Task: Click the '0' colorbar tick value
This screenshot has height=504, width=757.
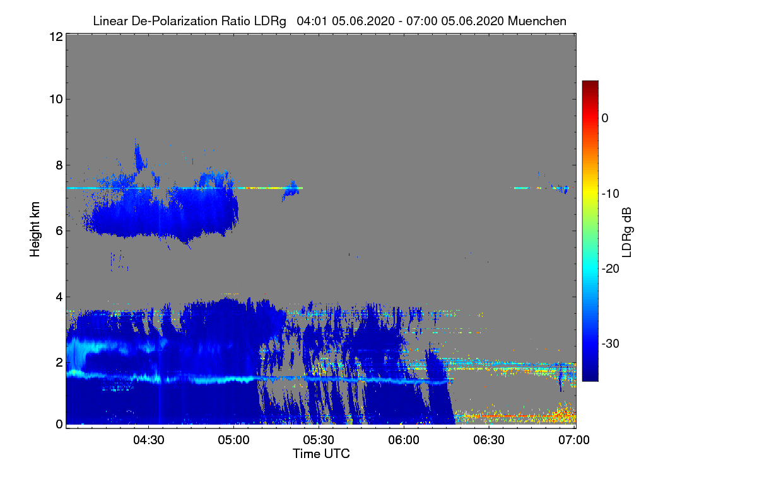Action: 605,118
